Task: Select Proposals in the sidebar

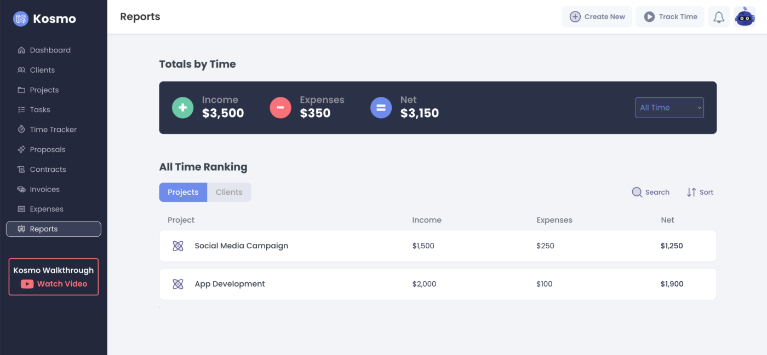Action: point(49,149)
